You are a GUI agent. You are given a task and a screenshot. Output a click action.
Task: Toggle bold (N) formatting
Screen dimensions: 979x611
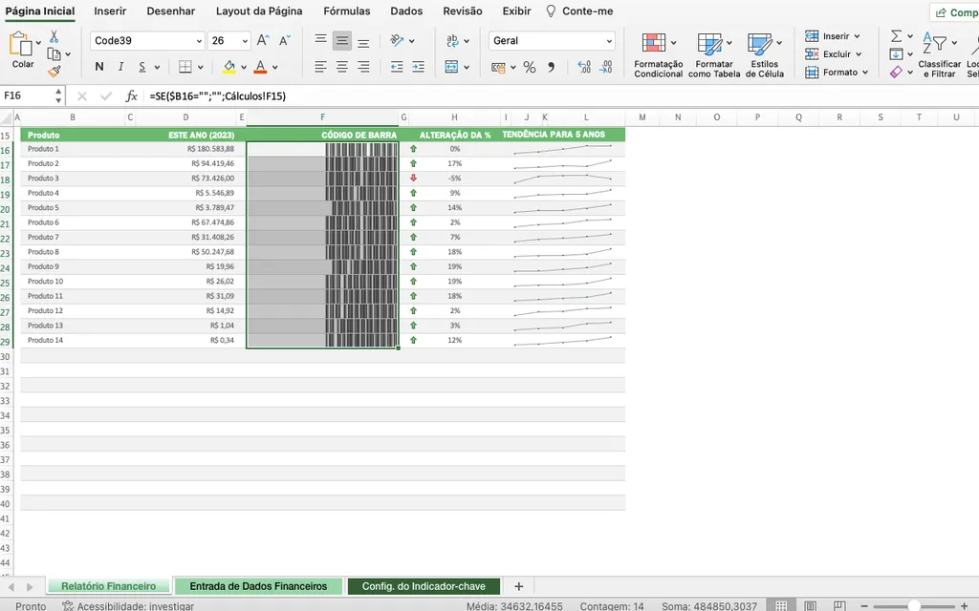point(99,67)
